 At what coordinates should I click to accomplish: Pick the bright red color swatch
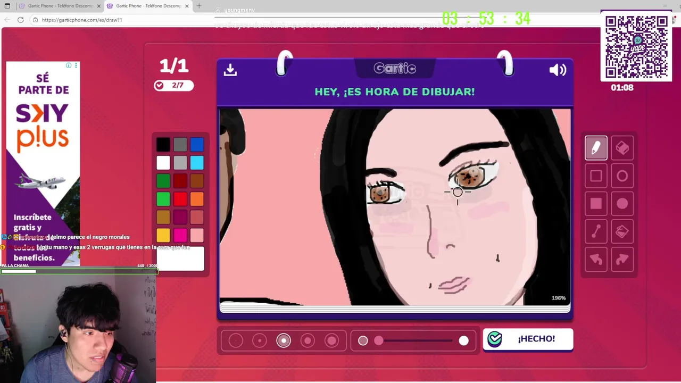tap(180, 199)
